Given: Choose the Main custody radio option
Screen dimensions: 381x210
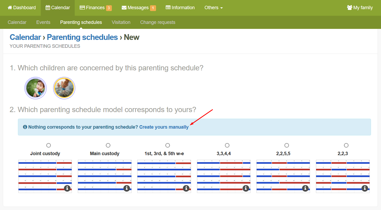Looking at the screenshot, I should click(x=108, y=145).
